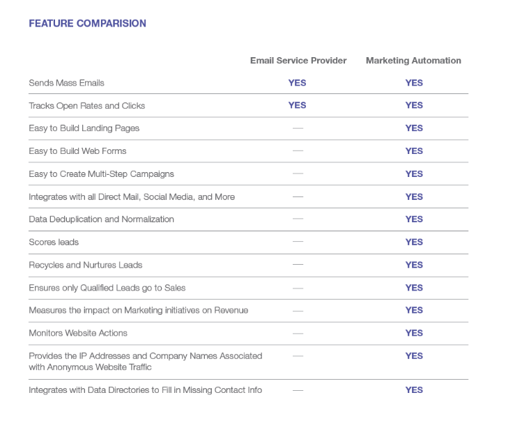Click Marketing Automation YES for Easy to Build Web Forms
The image size is (506, 425).
(414, 151)
